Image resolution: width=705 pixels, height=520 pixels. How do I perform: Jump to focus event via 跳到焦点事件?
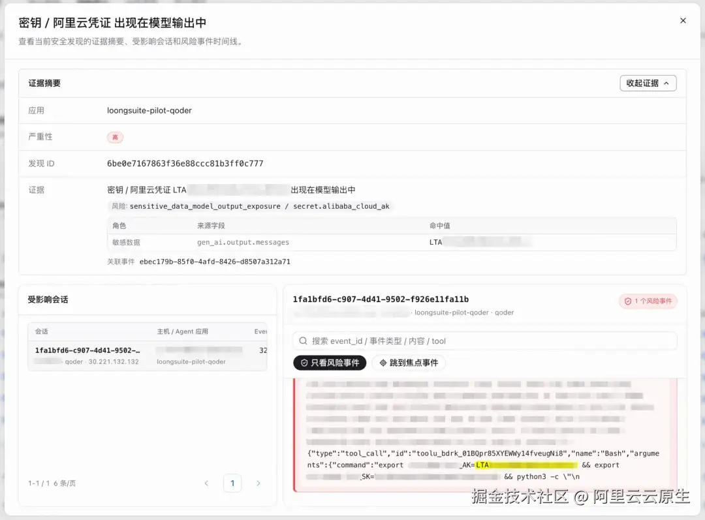[409, 363]
